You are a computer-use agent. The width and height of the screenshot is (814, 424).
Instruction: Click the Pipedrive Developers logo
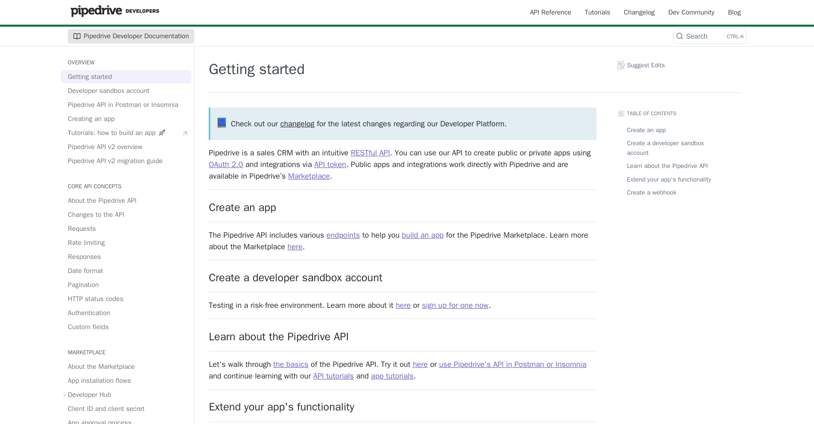tap(115, 11)
